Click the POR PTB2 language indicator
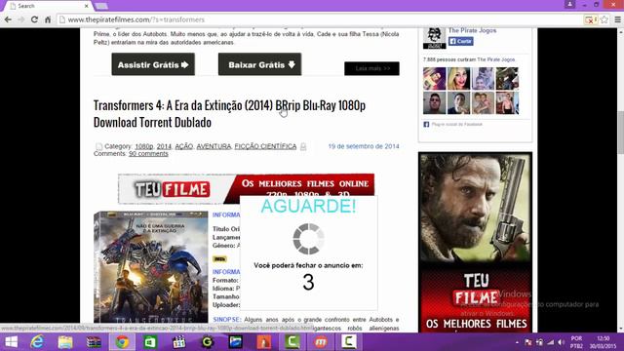The width and height of the screenshot is (624, 351). point(576,342)
